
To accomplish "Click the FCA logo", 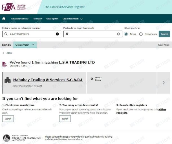I will [14, 7].
